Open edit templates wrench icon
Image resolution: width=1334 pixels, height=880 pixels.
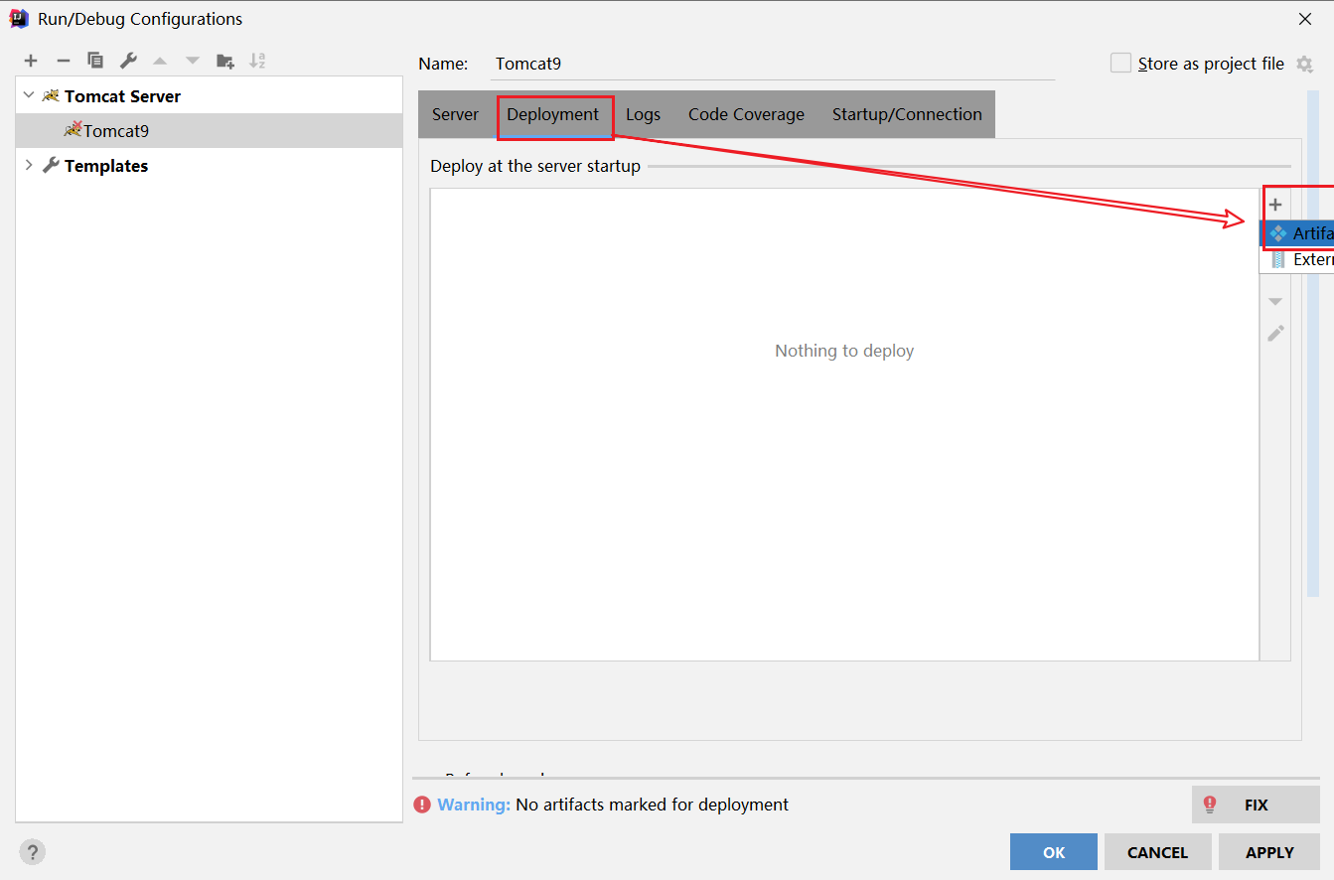128,61
